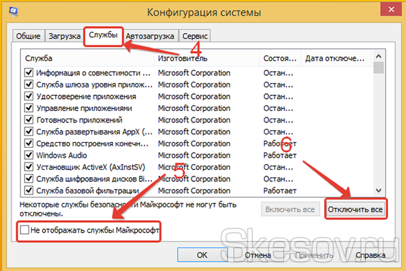Viewport: 406px width, 271px height.
Task: Click the Состояние column header
Action: coord(280,58)
